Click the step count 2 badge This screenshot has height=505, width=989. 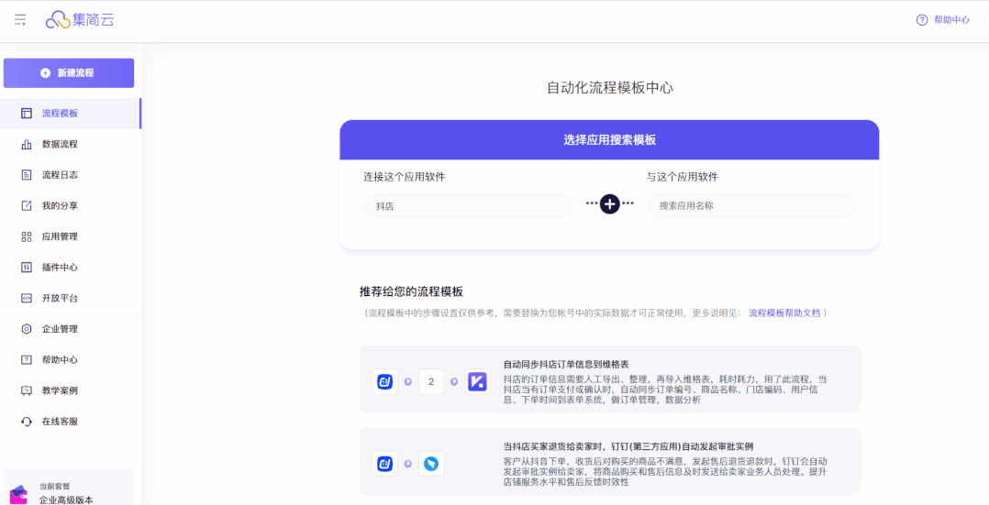pos(431,381)
